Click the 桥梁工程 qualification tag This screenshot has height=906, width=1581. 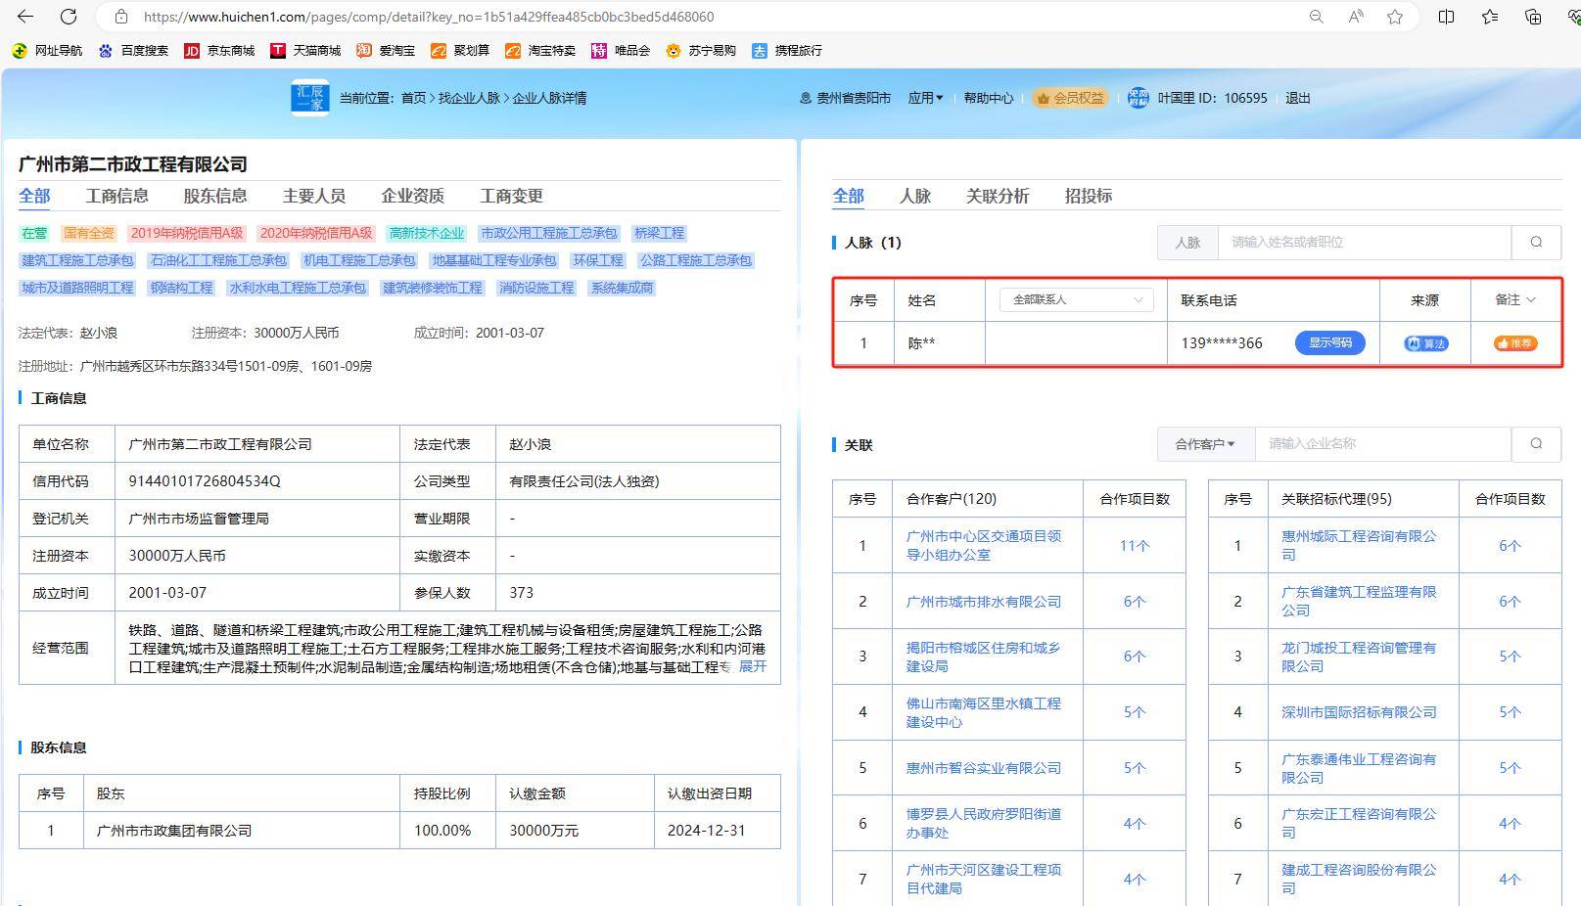tap(659, 233)
